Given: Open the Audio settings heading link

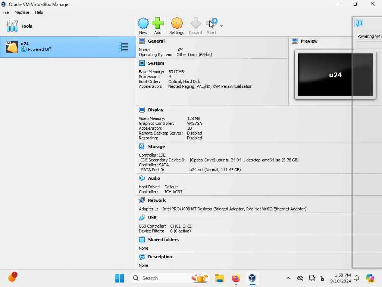Looking at the screenshot, I should tap(154, 178).
